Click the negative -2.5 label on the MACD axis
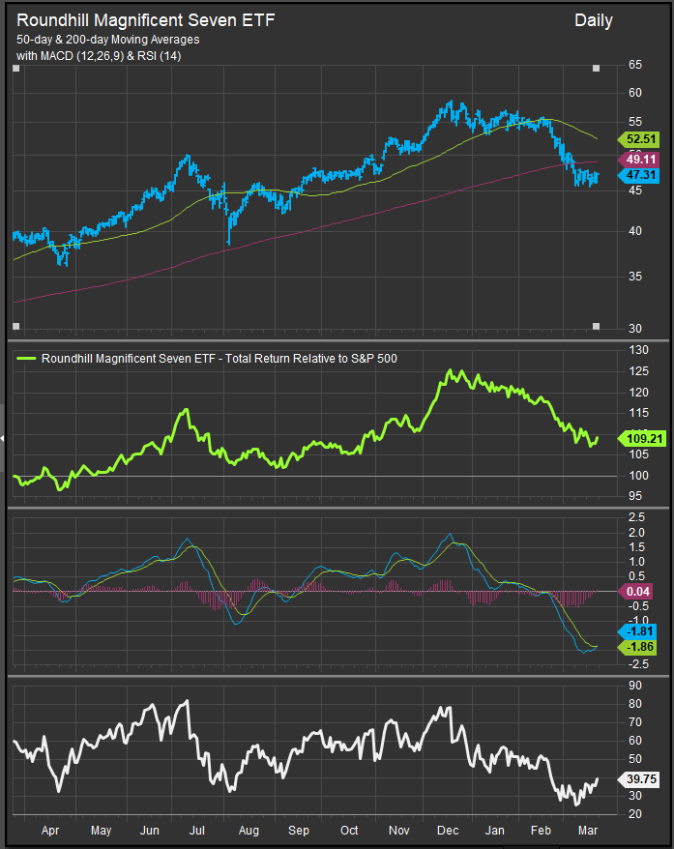The image size is (674, 849). [637, 663]
